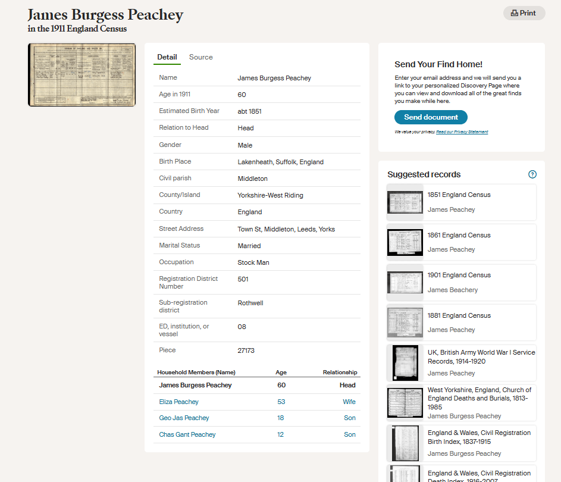Click the 1901 England Census thumbnail image
This screenshot has width=561, height=482.
tap(405, 283)
